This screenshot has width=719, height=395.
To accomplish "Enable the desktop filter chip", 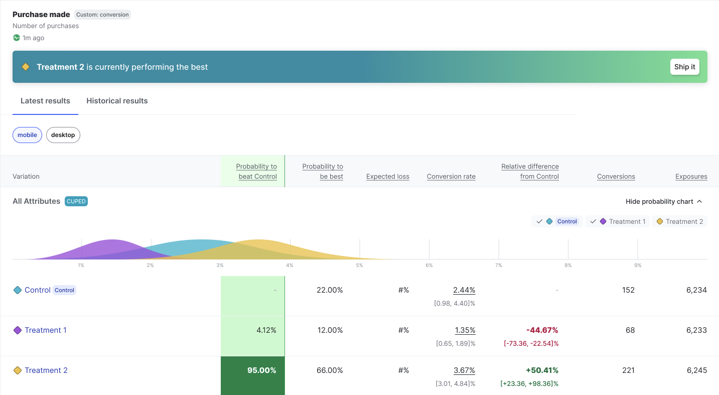I will (x=63, y=135).
